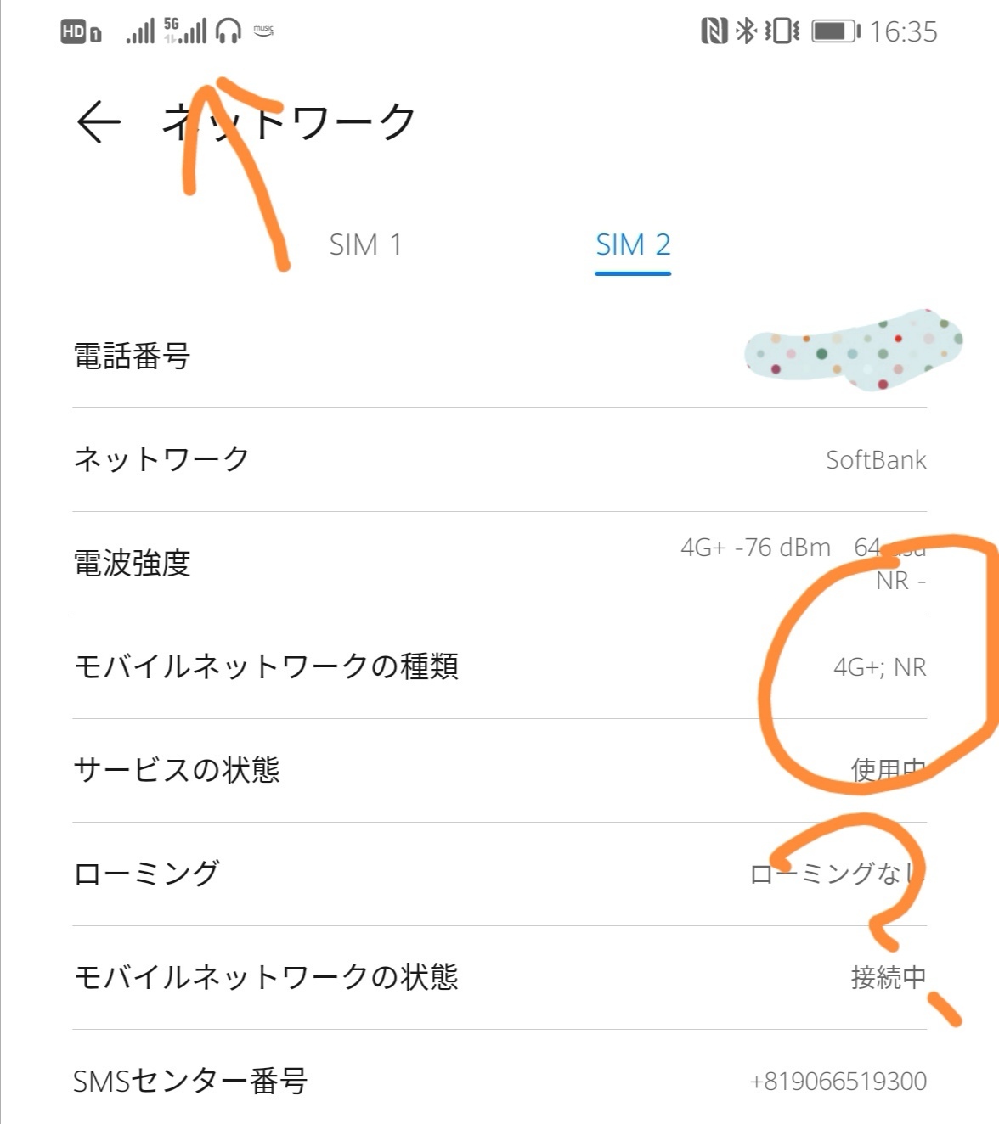The width and height of the screenshot is (999, 1124).
Task: Tap the headphones icon in status bar
Action: click(x=229, y=32)
